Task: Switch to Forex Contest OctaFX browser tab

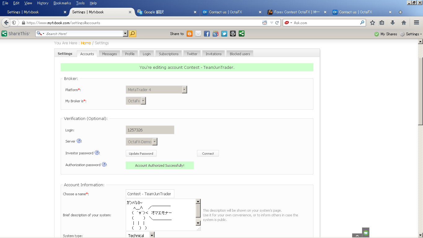Action: (x=297, y=12)
